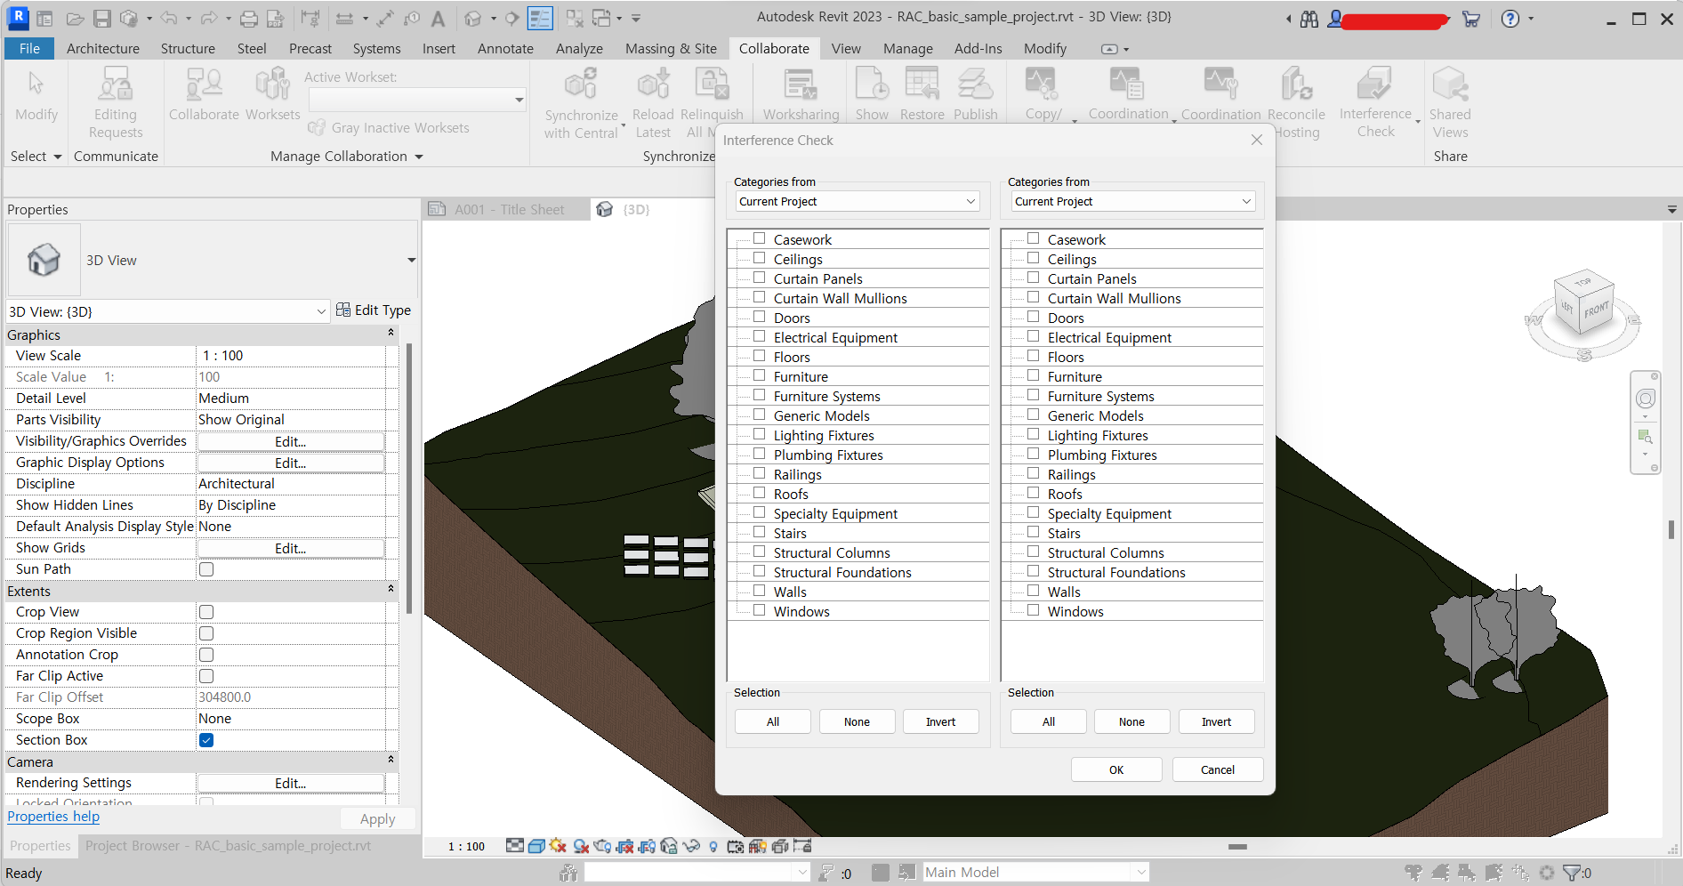1683x886 pixels.
Task: Click the Help question mark icon
Action: 1510,19
